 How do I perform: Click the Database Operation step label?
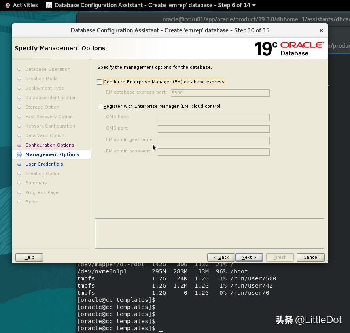click(48, 69)
